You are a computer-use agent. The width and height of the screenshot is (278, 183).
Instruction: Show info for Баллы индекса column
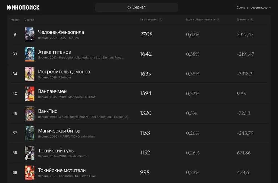pos(161,19)
